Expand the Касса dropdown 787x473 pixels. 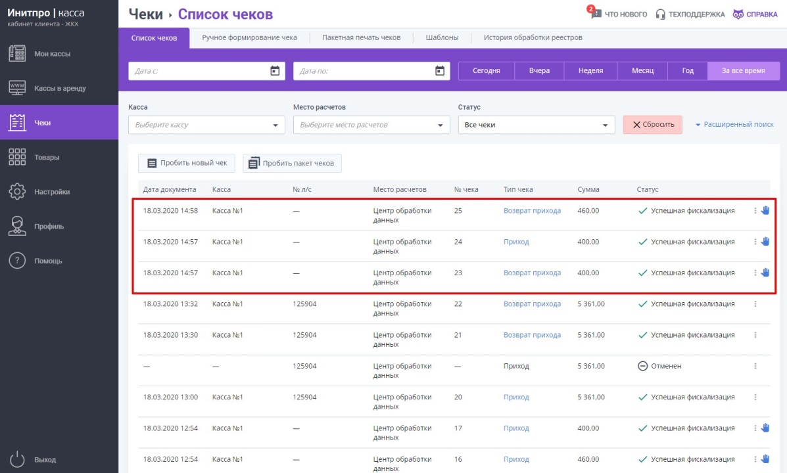(207, 125)
